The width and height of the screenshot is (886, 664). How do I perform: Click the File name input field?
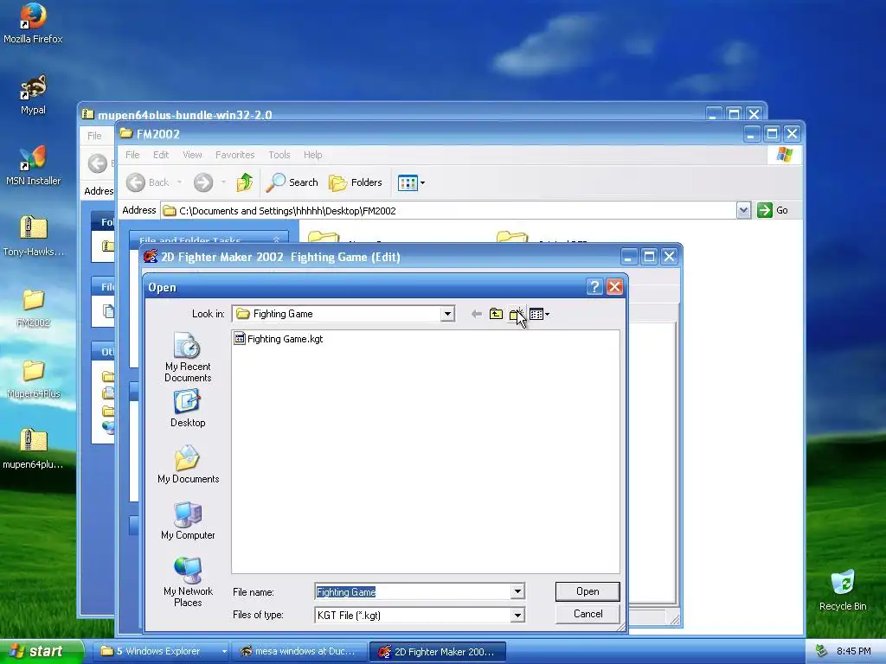(x=413, y=591)
